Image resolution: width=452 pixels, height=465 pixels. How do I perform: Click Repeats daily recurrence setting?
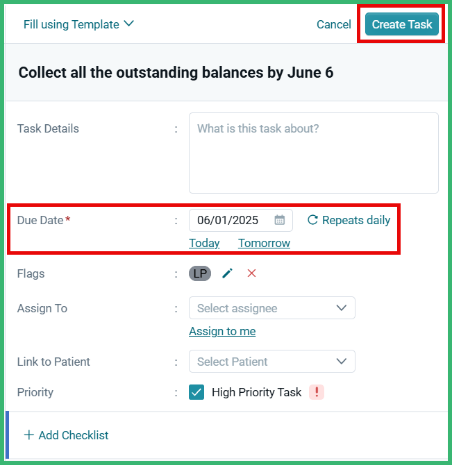[349, 220]
